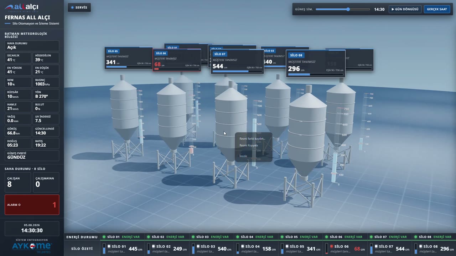
Task: Click the BASINÇ 1003 hPa tile
Action: coord(46,82)
